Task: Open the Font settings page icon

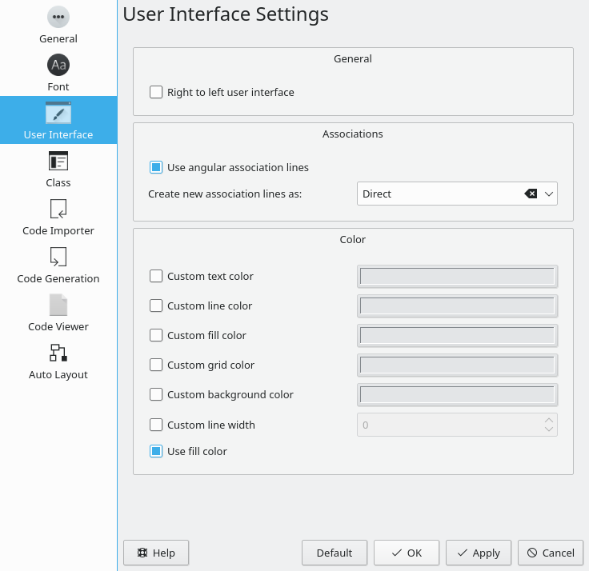Action: click(58, 65)
